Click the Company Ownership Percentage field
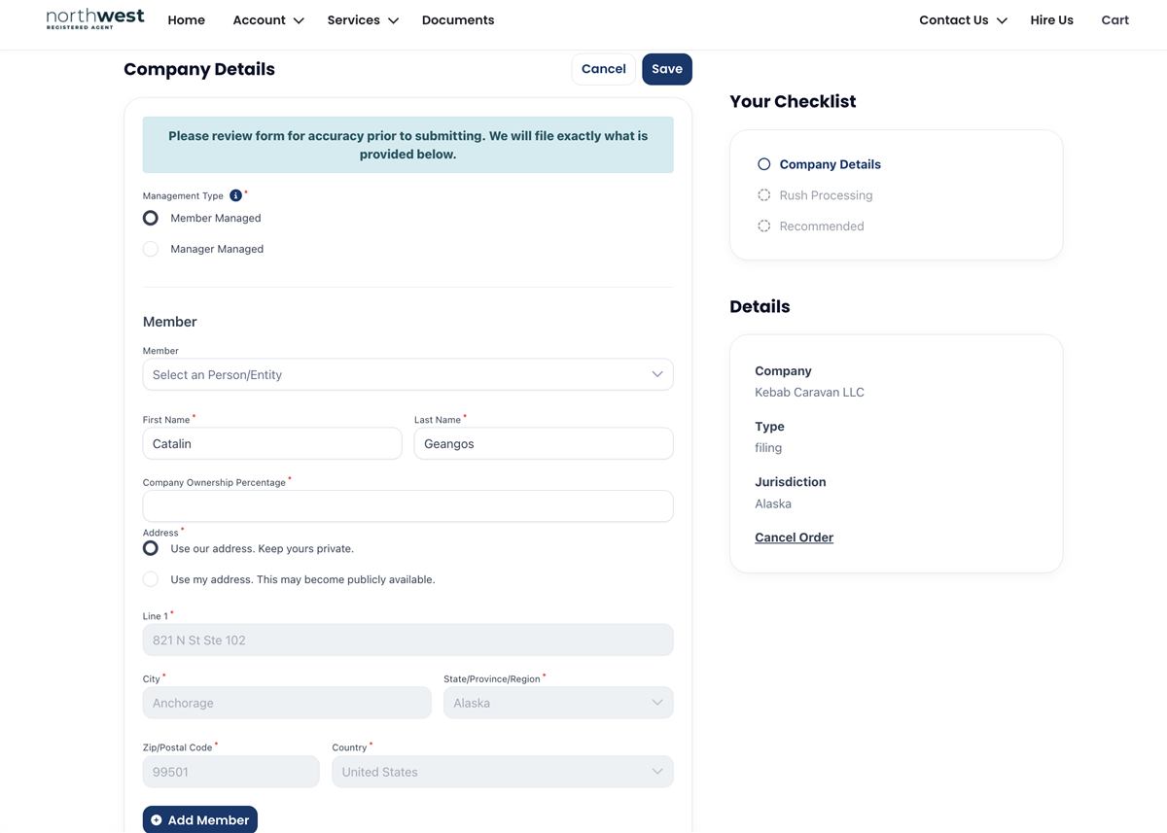Image resolution: width=1167 pixels, height=833 pixels. coord(407,506)
